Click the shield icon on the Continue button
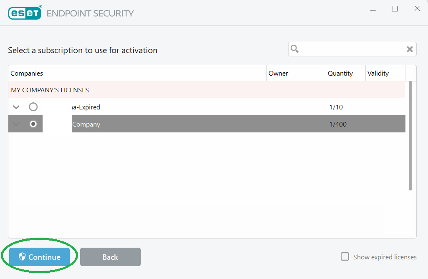 coord(23,257)
